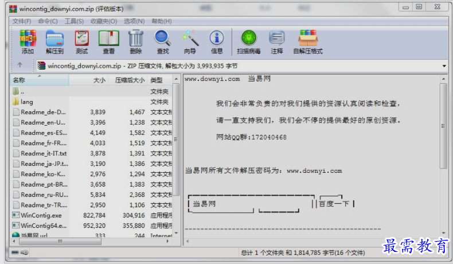Select Readme_en-U... file row
The image size is (453, 264).
(92, 122)
